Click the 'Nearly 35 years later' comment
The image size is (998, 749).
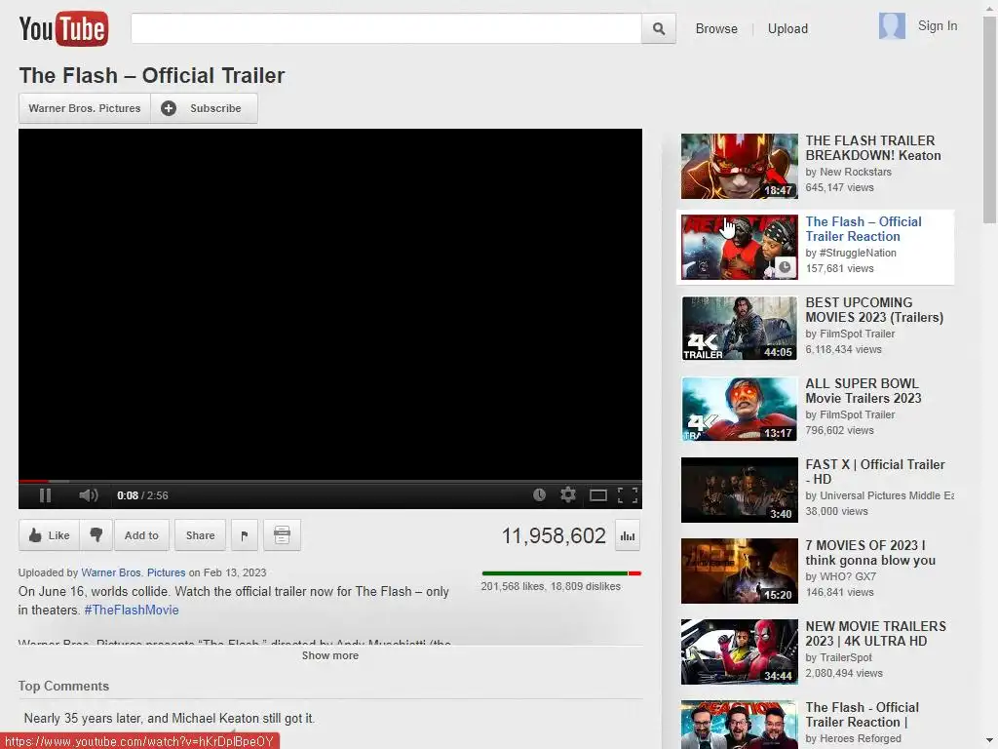click(x=170, y=718)
